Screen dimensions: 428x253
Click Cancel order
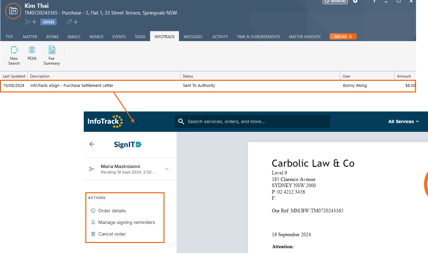pyautogui.click(x=112, y=234)
